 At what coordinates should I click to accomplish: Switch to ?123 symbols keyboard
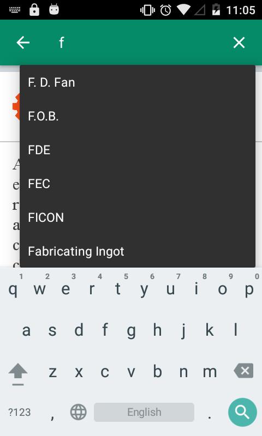pyautogui.click(x=20, y=412)
